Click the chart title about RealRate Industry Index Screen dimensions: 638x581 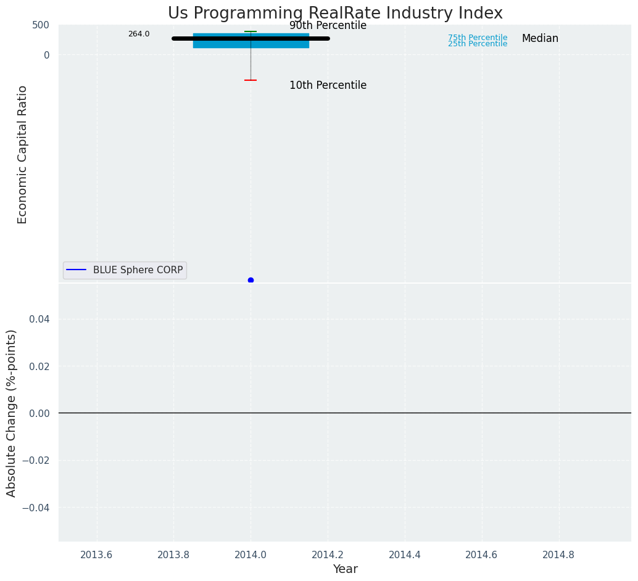coord(335,14)
